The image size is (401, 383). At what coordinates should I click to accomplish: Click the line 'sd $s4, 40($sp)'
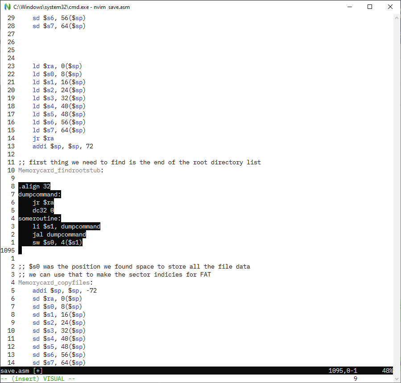(x=59, y=339)
